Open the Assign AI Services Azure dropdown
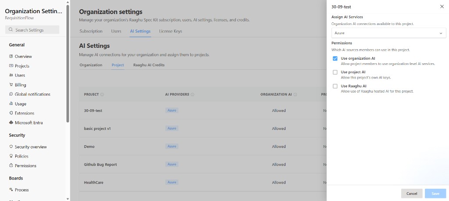Viewport: 449px width, 201px height. click(388, 33)
